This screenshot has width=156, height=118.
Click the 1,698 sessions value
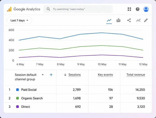77,98
